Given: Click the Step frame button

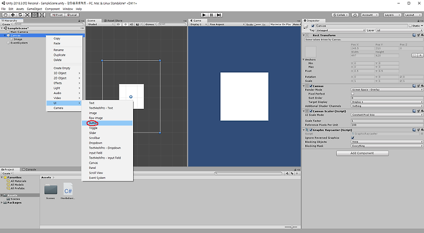Looking at the screenshot, I should (218, 15).
